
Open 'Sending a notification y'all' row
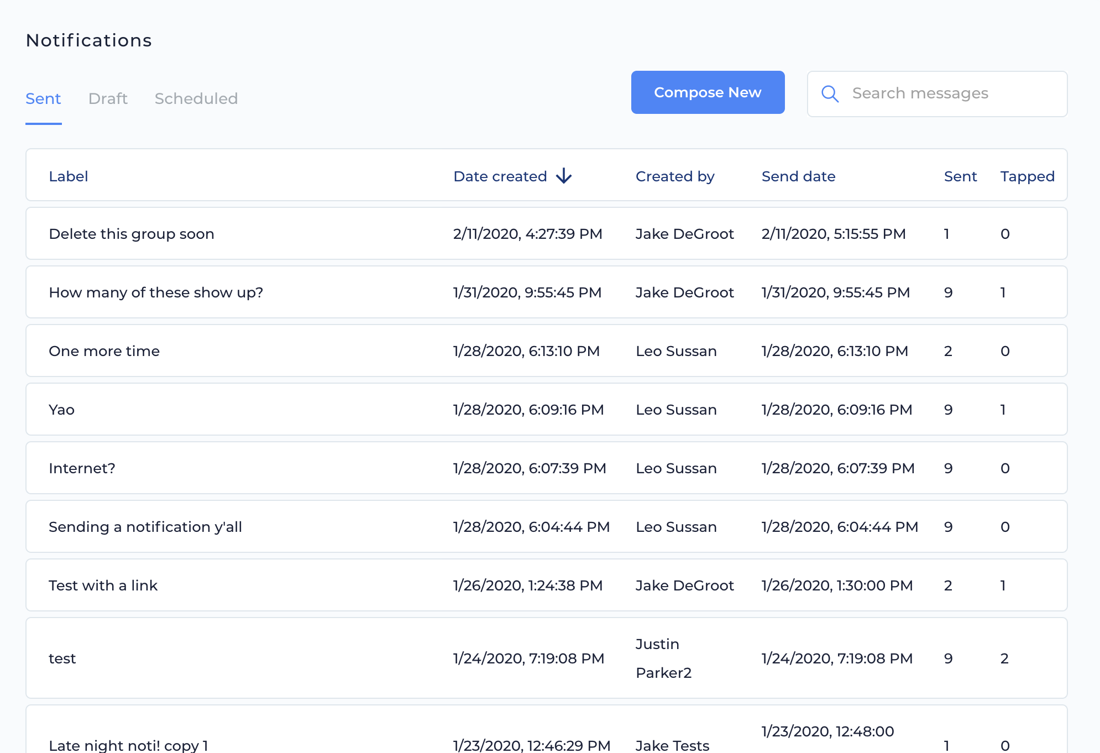point(145,527)
